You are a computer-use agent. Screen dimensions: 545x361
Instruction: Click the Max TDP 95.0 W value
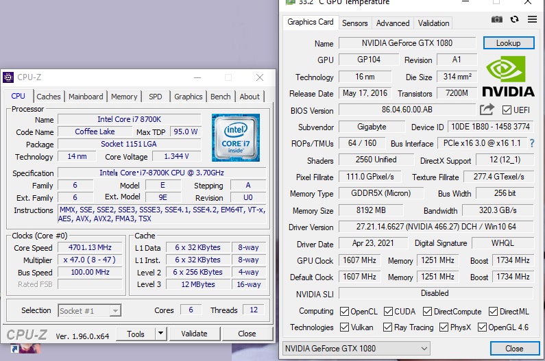pos(185,132)
